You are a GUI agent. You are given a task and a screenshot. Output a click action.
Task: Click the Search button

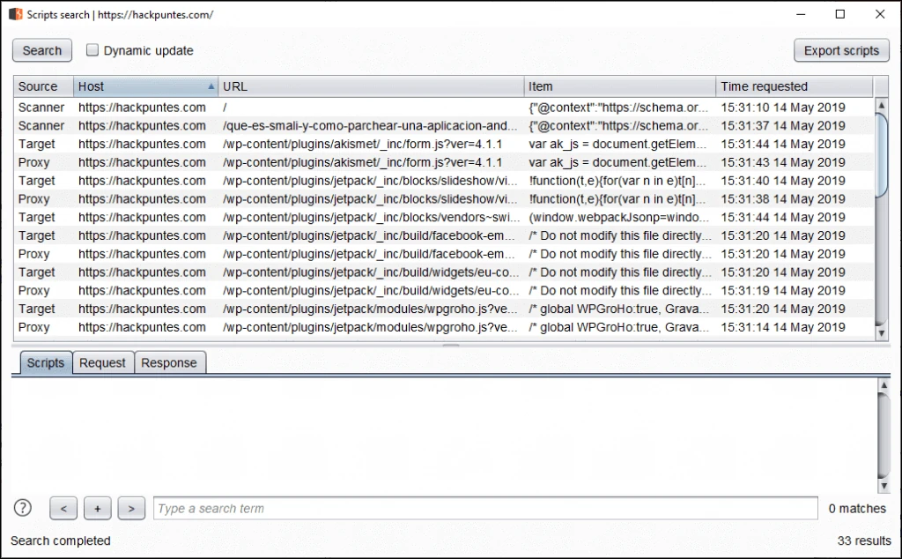[x=42, y=50]
